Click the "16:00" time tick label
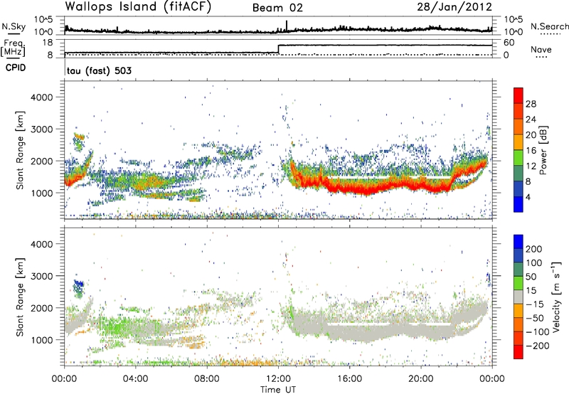The height and width of the screenshot is (394, 569). (x=349, y=379)
